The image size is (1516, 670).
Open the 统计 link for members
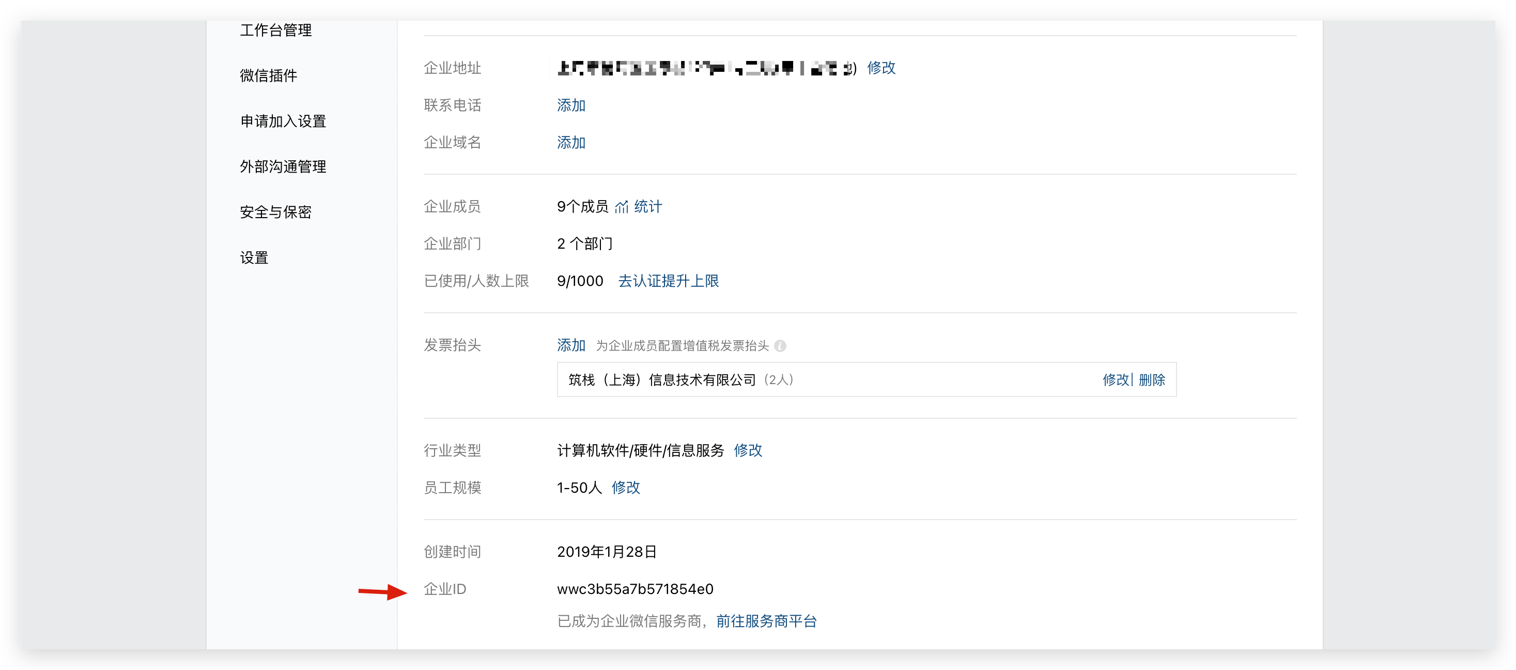pos(648,207)
